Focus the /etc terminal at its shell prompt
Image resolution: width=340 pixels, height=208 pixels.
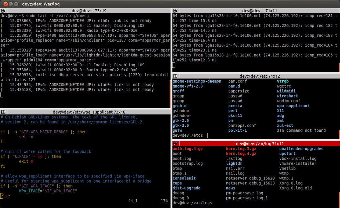206,135
